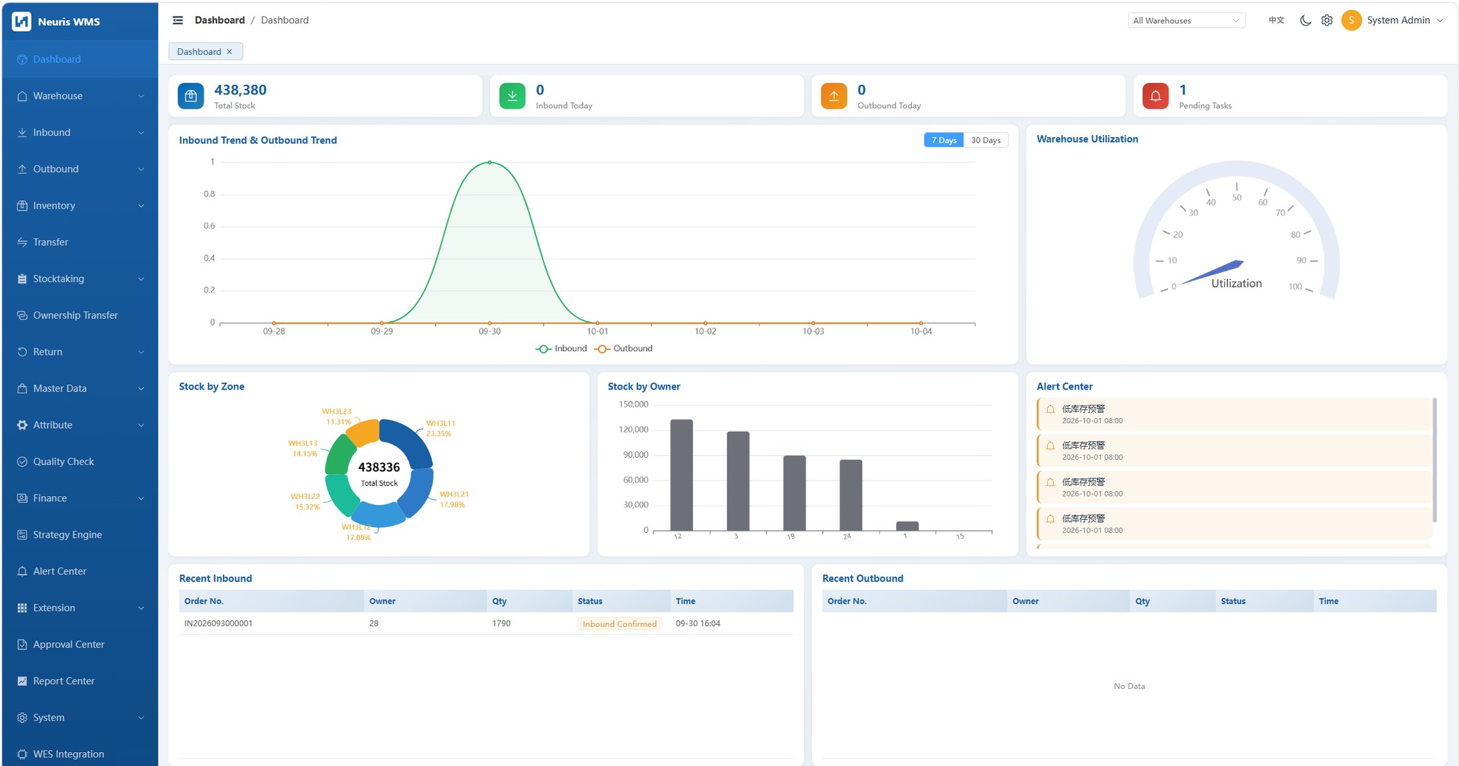Toggle dark mode moon icon
Image resolution: width=1459 pixels, height=766 pixels.
pyautogui.click(x=1305, y=21)
